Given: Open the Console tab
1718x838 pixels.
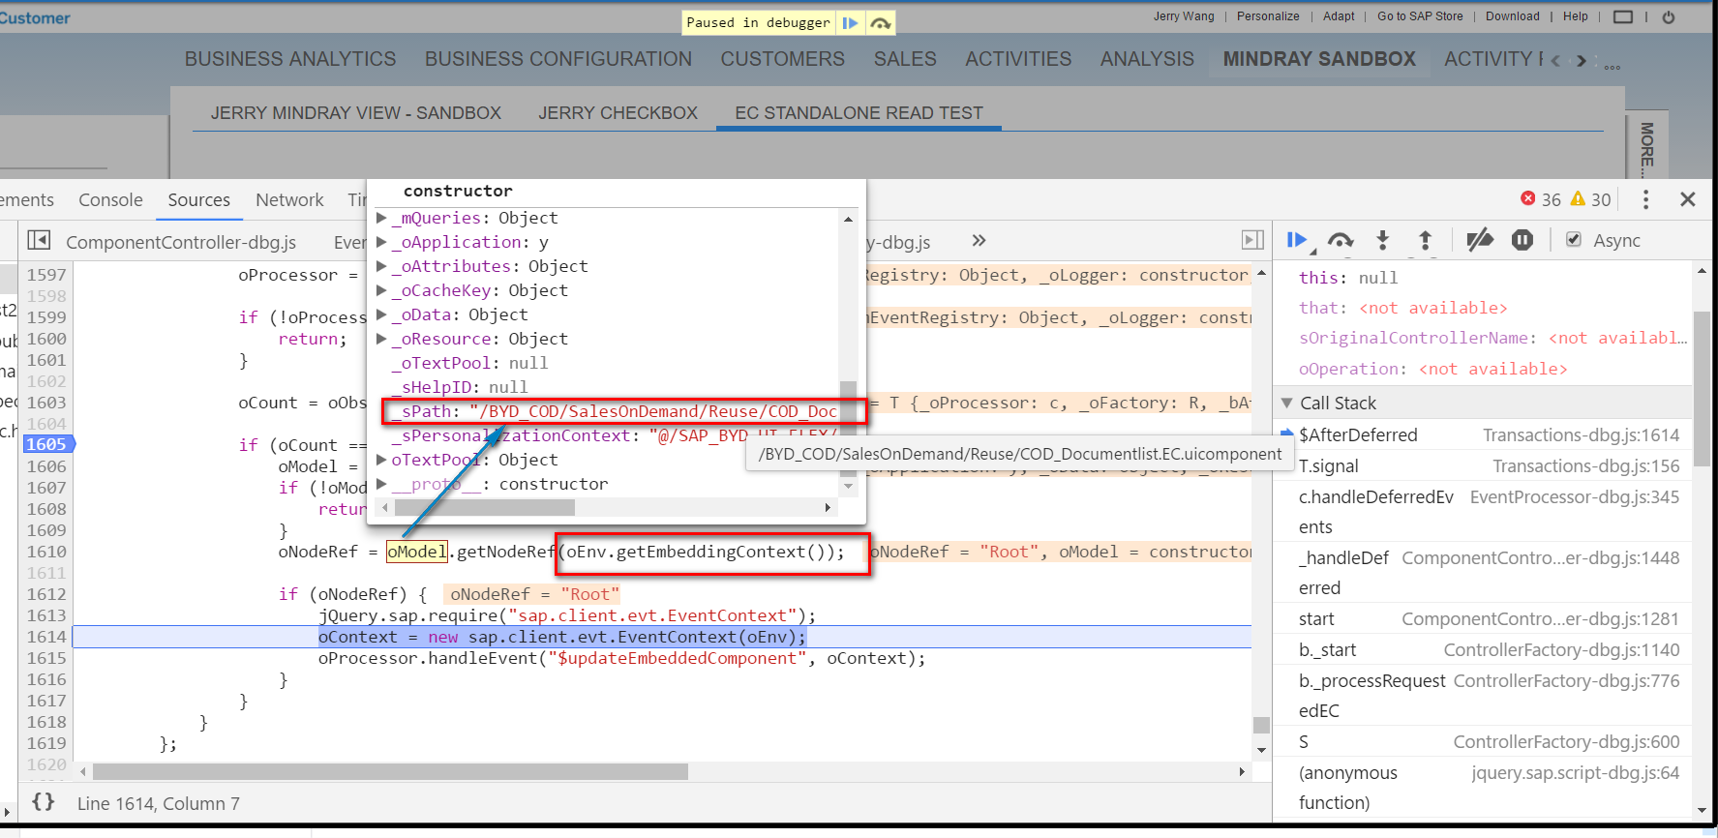Looking at the screenshot, I should point(110,199).
